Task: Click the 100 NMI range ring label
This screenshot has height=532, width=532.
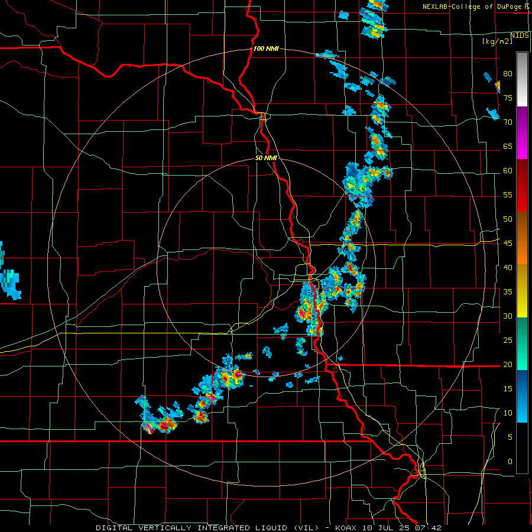Action: pyautogui.click(x=266, y=48)
